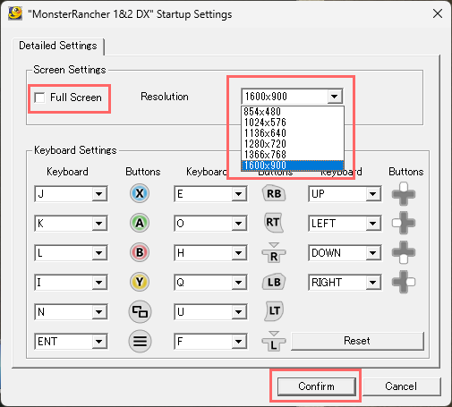Click the Reset keyboard settings button
Image resolution: width=452 pixels, height=407 pixels.
pyautogui.click(x=357, y=341)
